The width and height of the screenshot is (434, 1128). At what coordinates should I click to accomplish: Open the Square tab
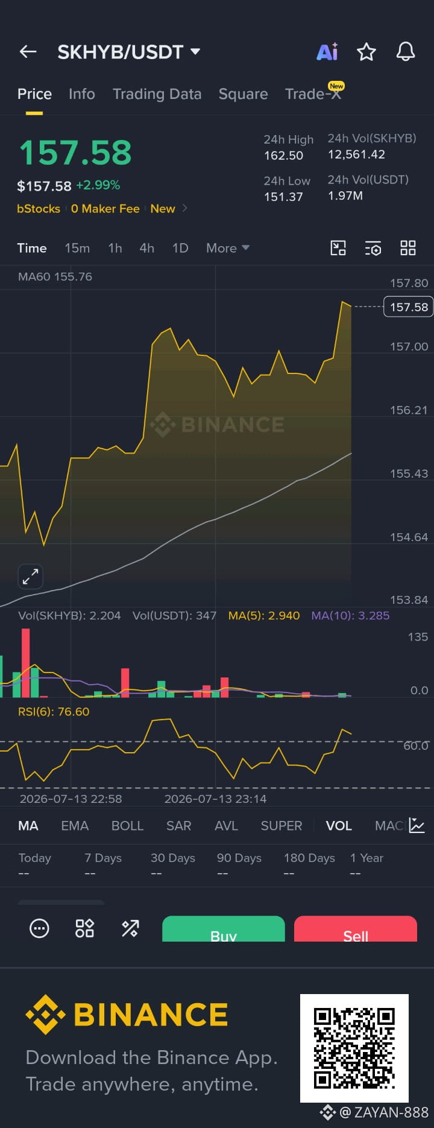coord(243,94)
